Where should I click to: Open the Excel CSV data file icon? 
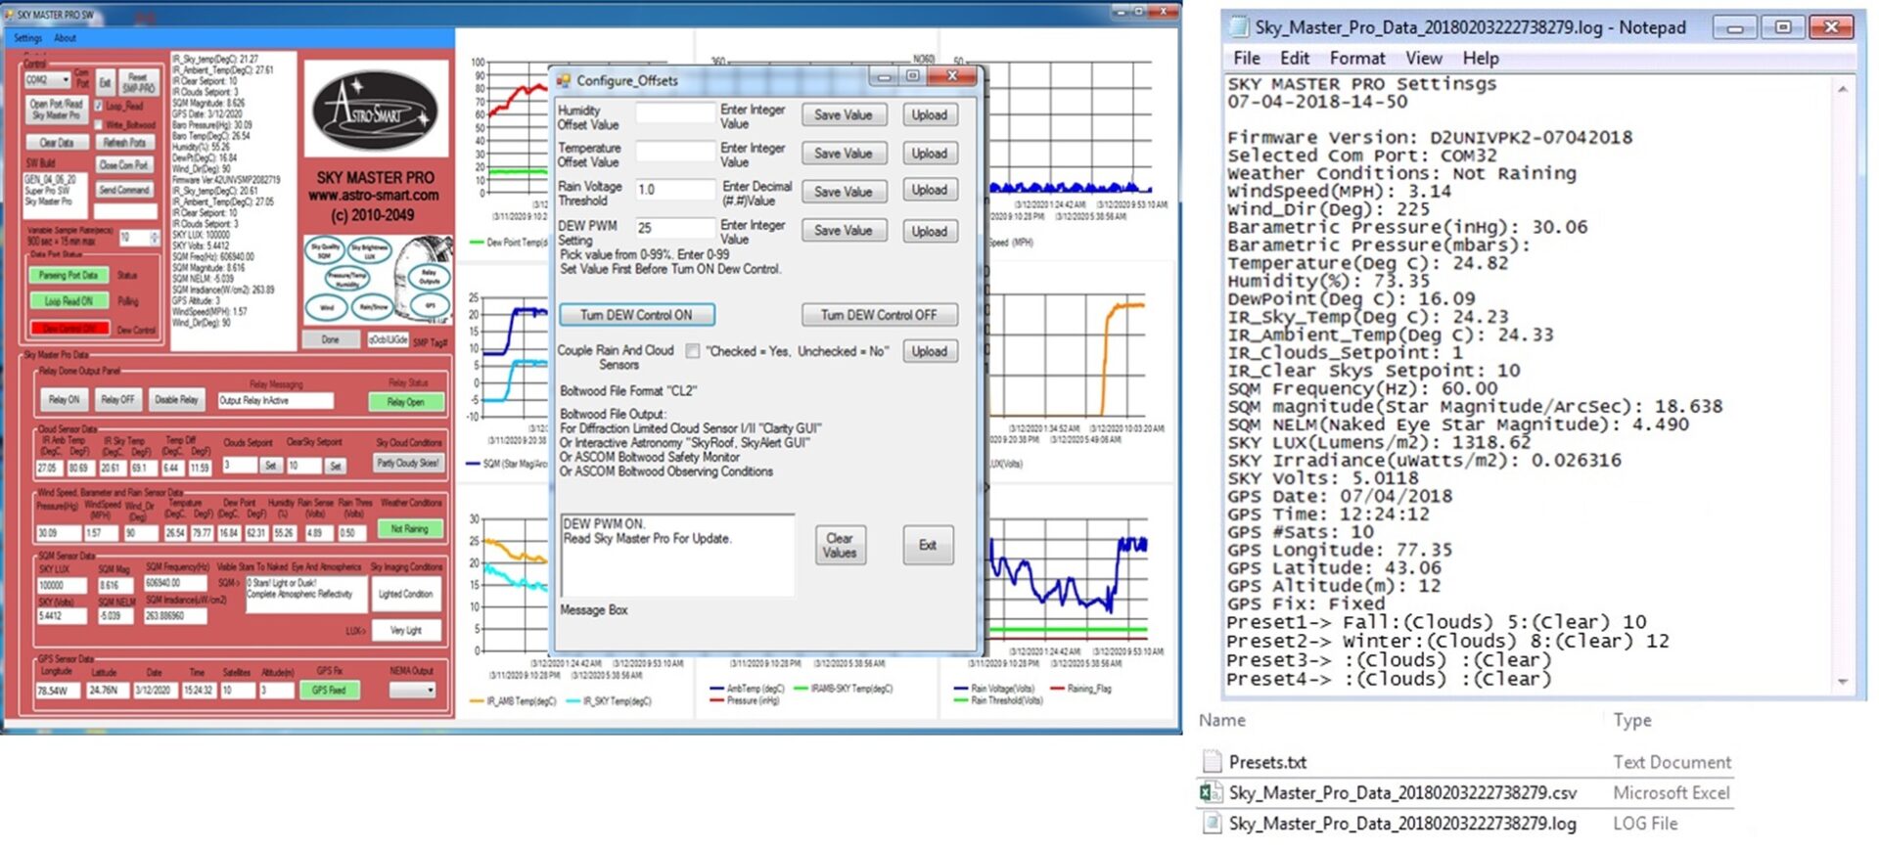(1212, 792)
